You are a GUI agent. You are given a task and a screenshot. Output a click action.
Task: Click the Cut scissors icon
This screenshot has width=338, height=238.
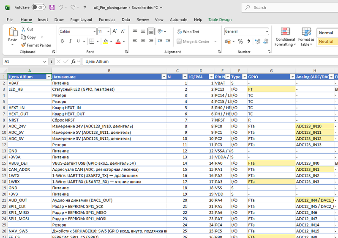23,29
